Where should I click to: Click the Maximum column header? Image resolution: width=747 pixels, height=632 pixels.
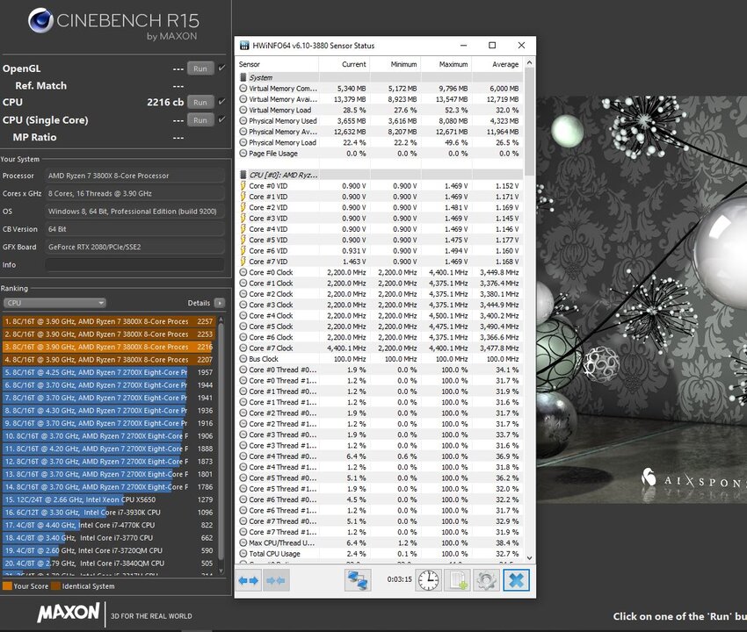[446, 64]
